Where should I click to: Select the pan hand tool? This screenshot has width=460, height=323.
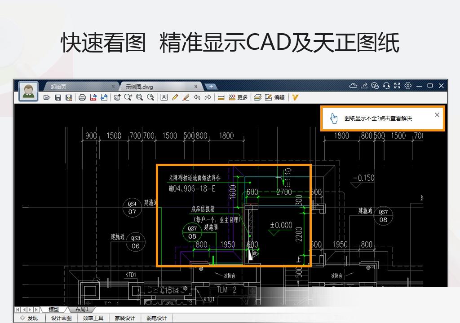(x=117, y=97)
